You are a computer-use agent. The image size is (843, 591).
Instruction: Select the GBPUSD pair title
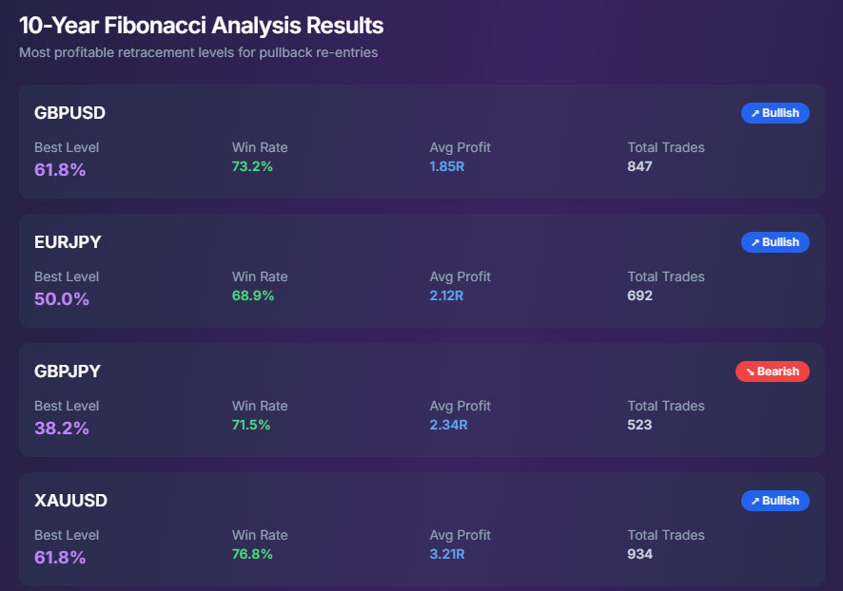(69, 113)
